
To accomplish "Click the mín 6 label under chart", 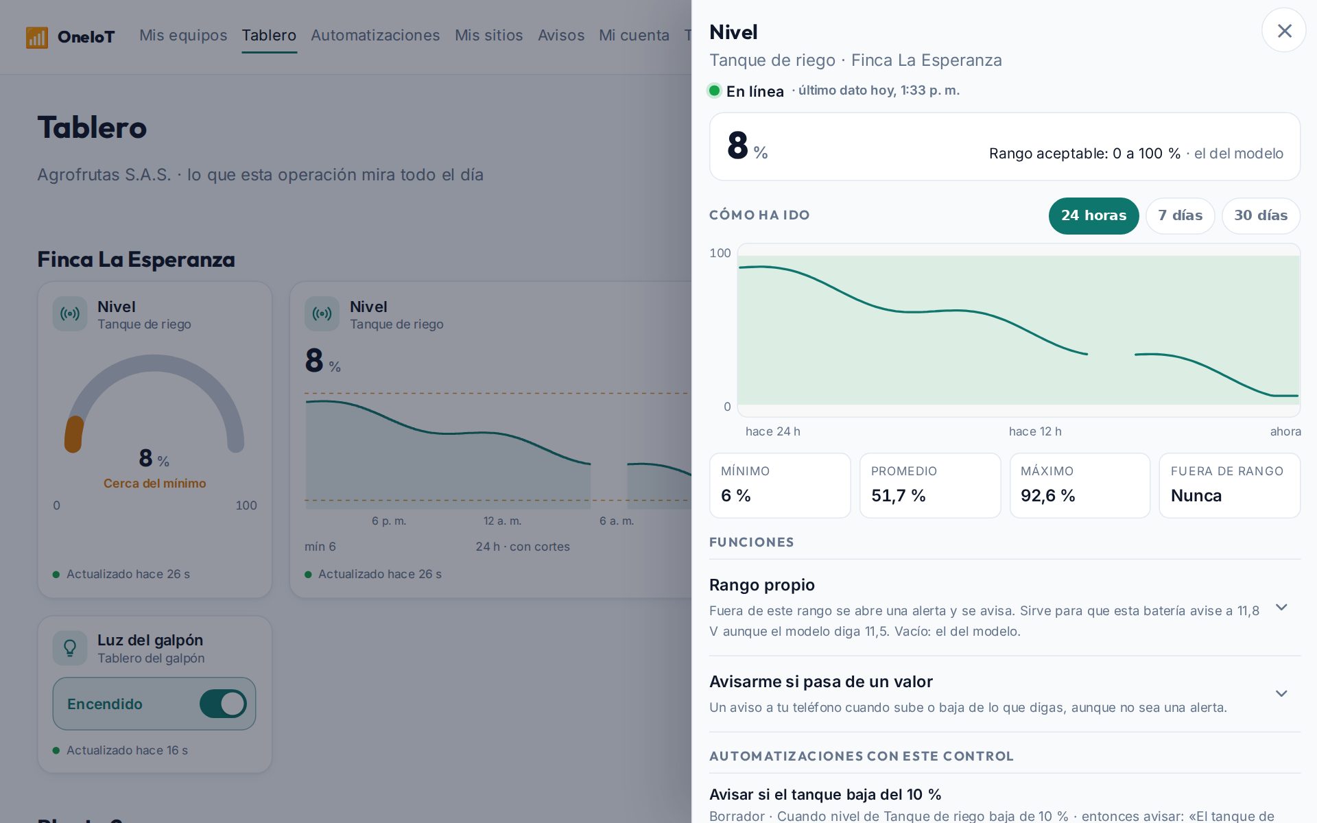I will coord(320,547).
